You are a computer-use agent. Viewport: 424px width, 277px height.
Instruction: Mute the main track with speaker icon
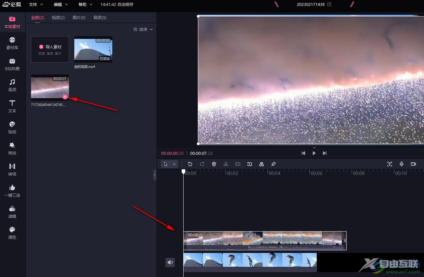pos(170,262)
